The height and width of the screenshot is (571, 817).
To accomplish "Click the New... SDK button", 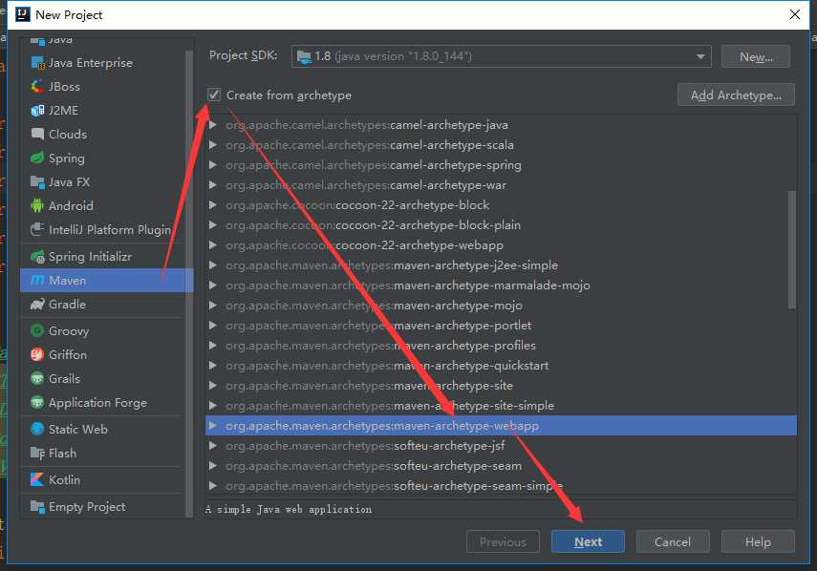I will (x=756, y=56).
